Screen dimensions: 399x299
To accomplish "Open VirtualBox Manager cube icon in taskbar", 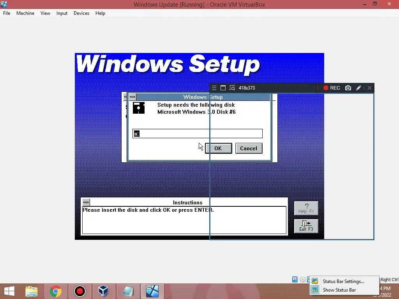I will click(x=104, y=291).
